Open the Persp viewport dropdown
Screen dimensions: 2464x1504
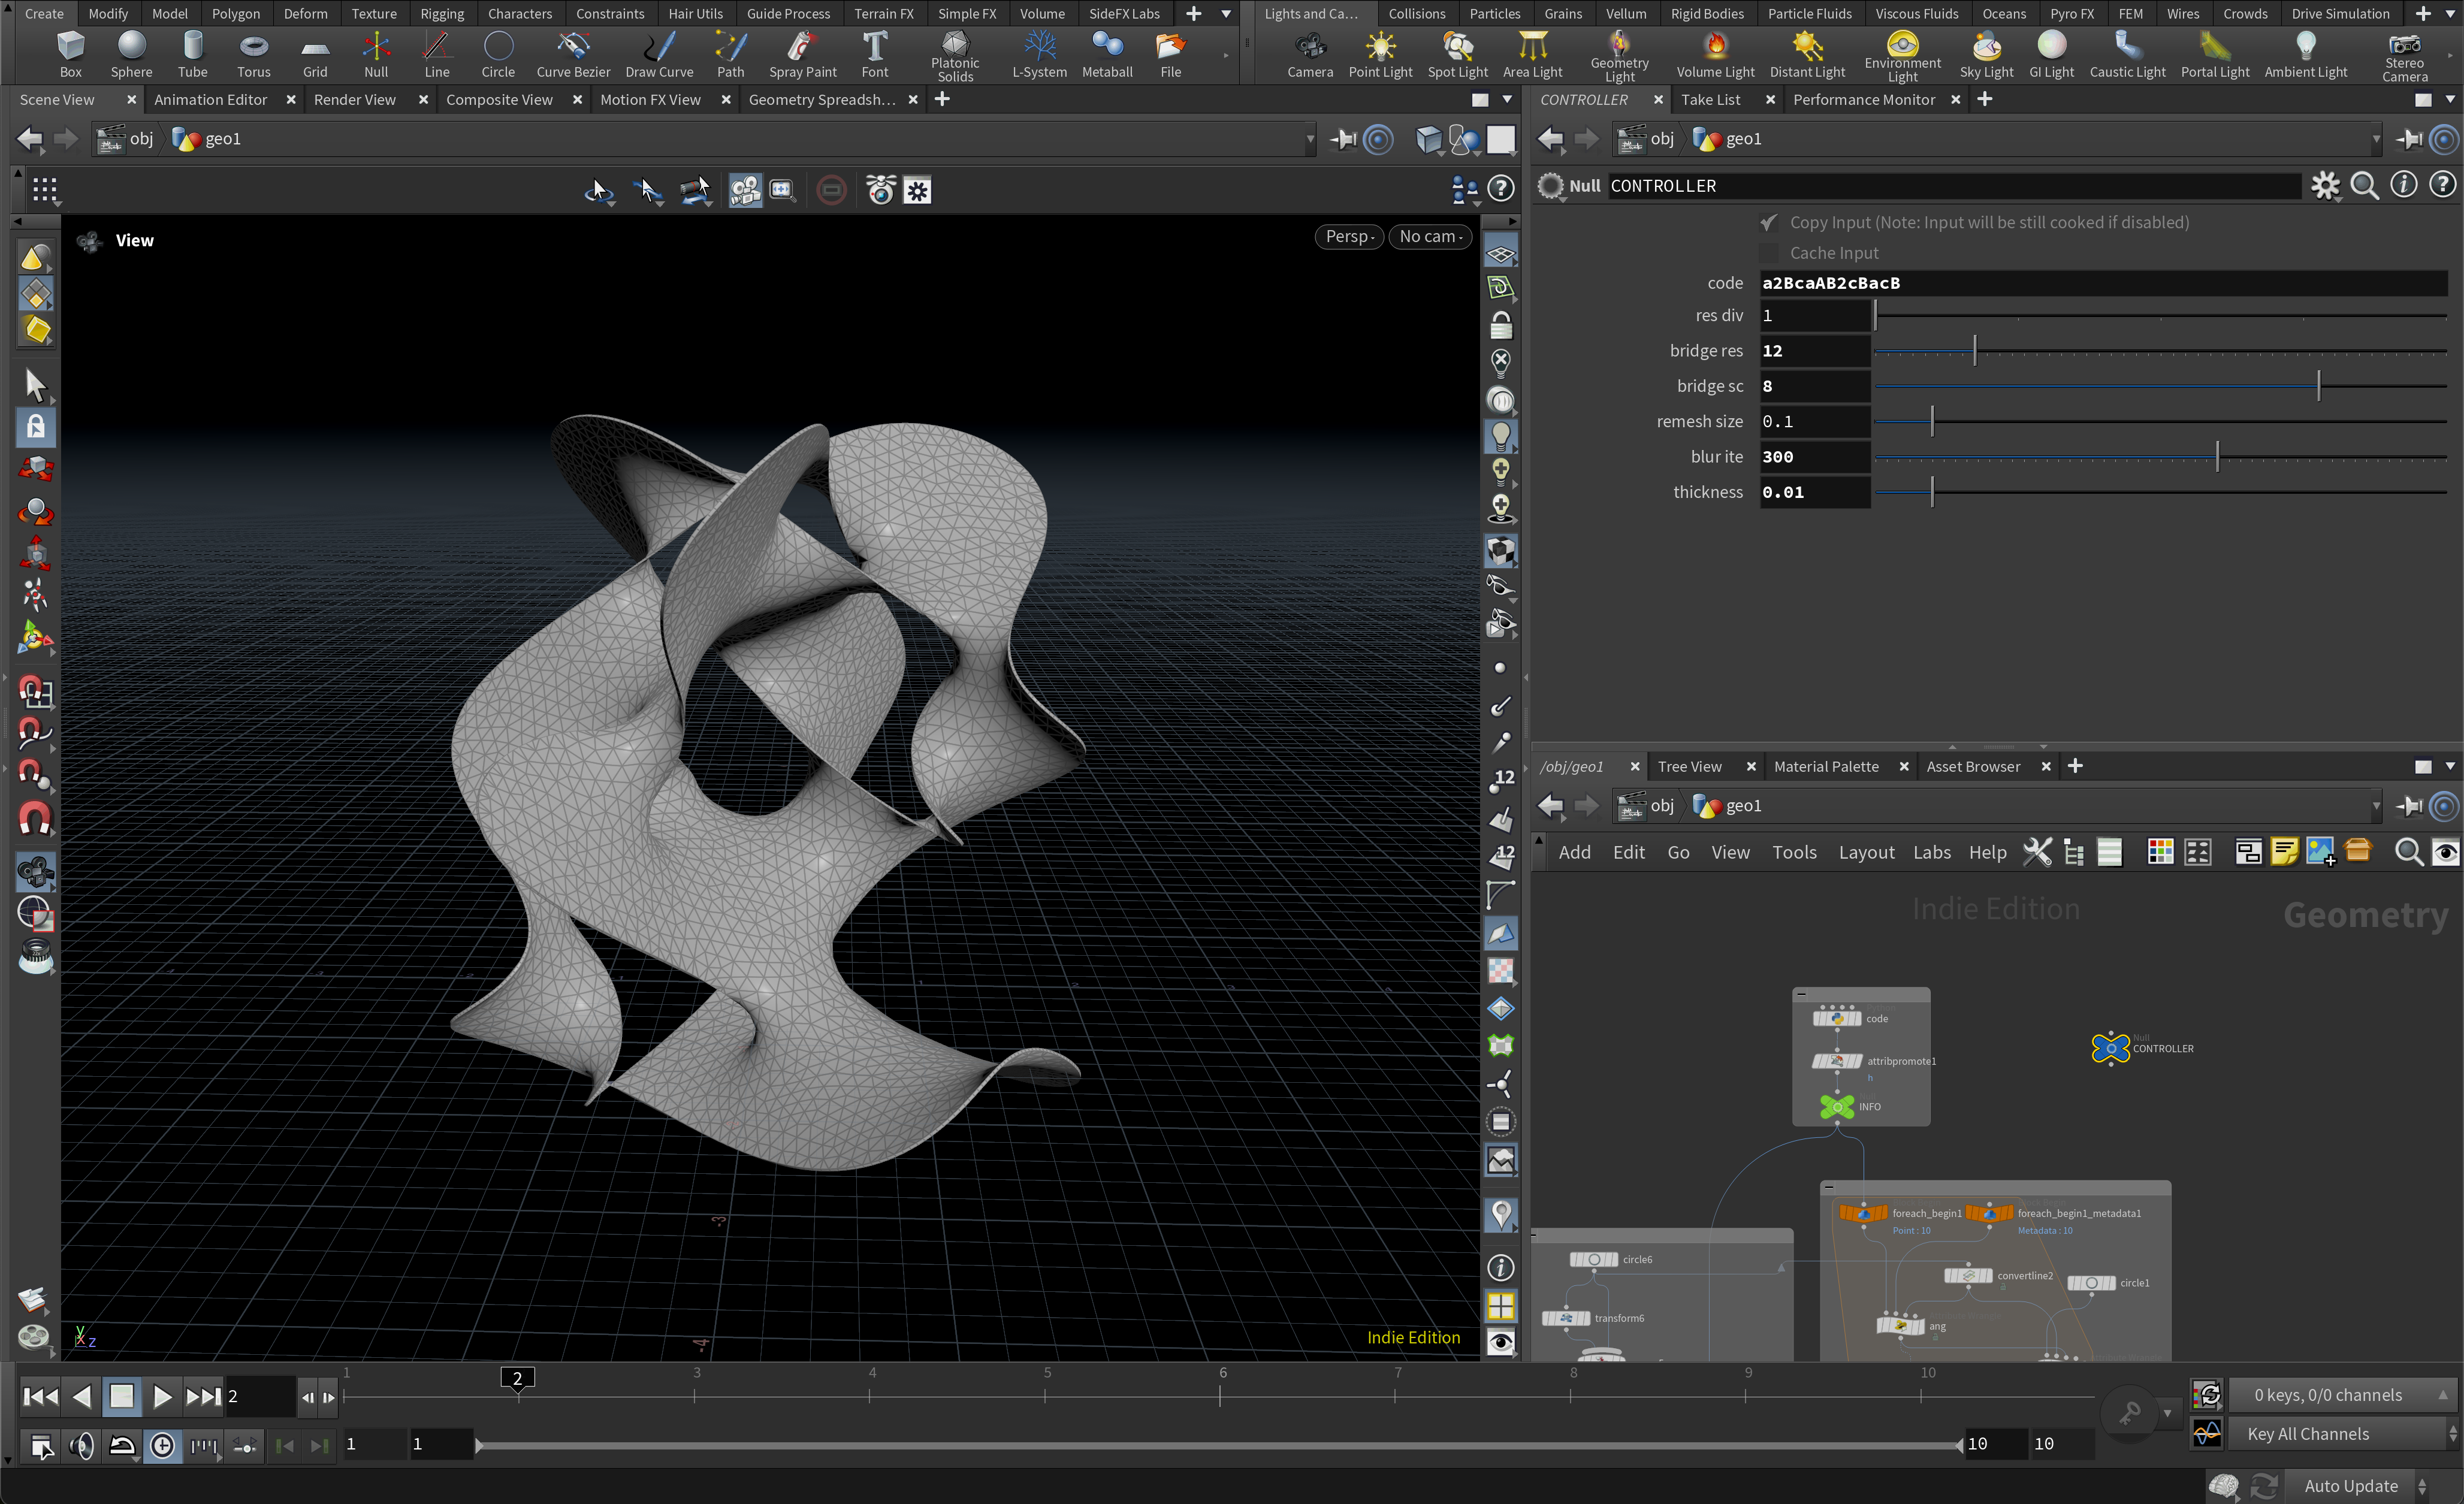tap(1349, 237)
